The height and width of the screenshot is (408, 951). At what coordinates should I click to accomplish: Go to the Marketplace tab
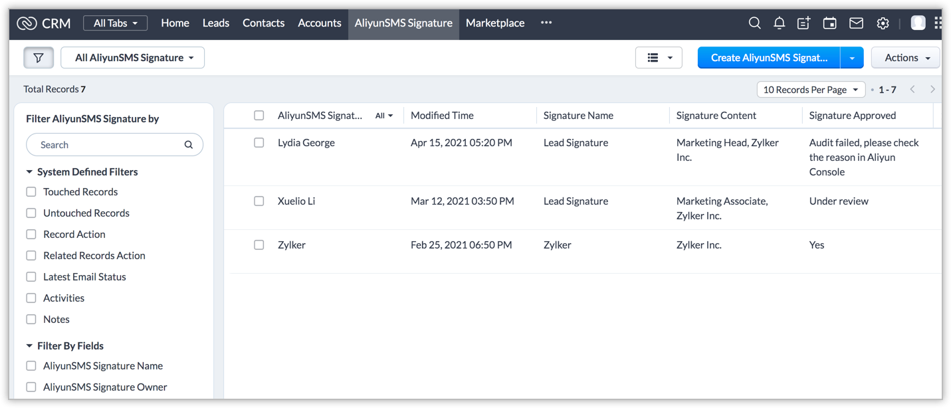pyautogui.click(x=495, y=23)
